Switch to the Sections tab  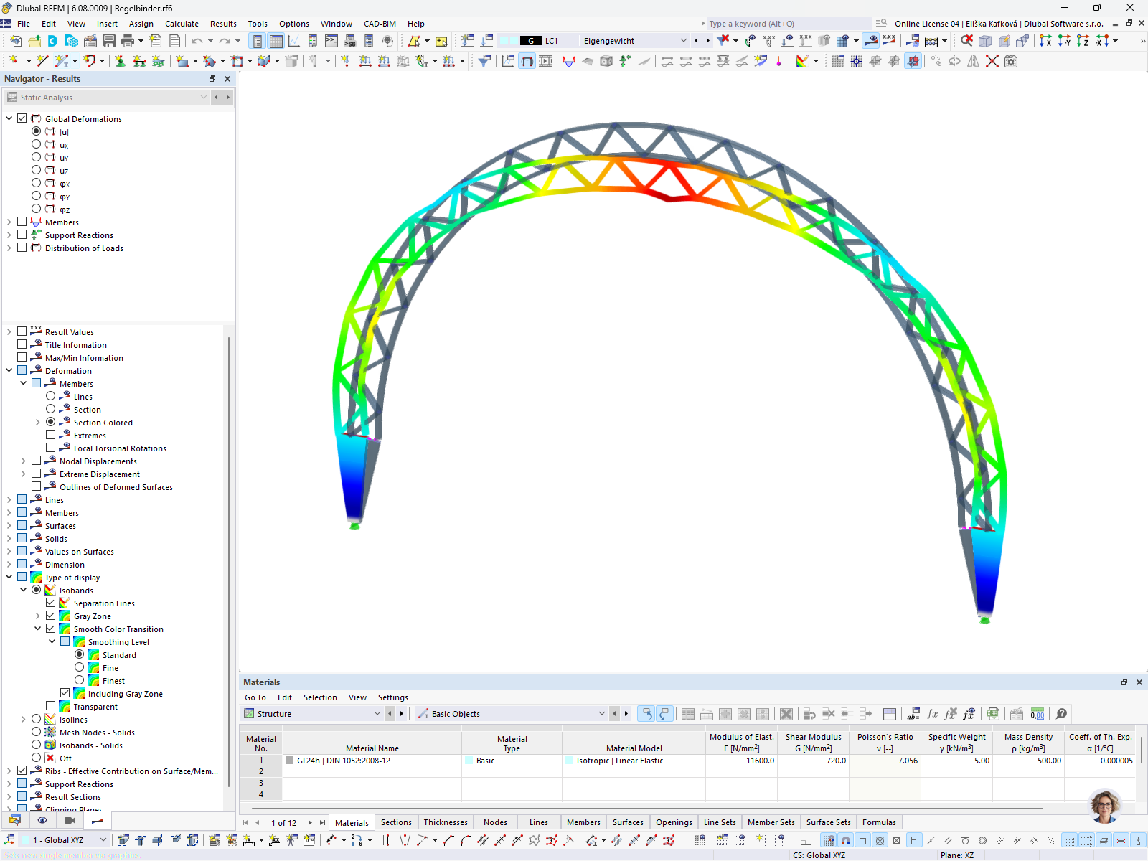396,822
